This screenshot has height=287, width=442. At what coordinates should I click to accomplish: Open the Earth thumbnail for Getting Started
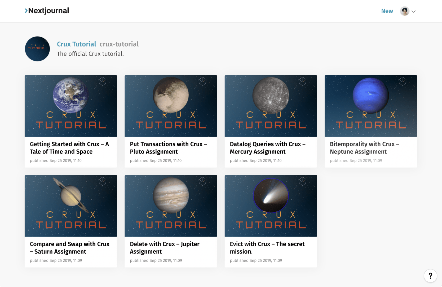[71, 106]
